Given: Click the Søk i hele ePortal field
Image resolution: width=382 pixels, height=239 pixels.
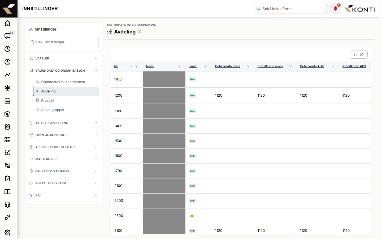Looking at the screenshot, I should click(291, 9).
